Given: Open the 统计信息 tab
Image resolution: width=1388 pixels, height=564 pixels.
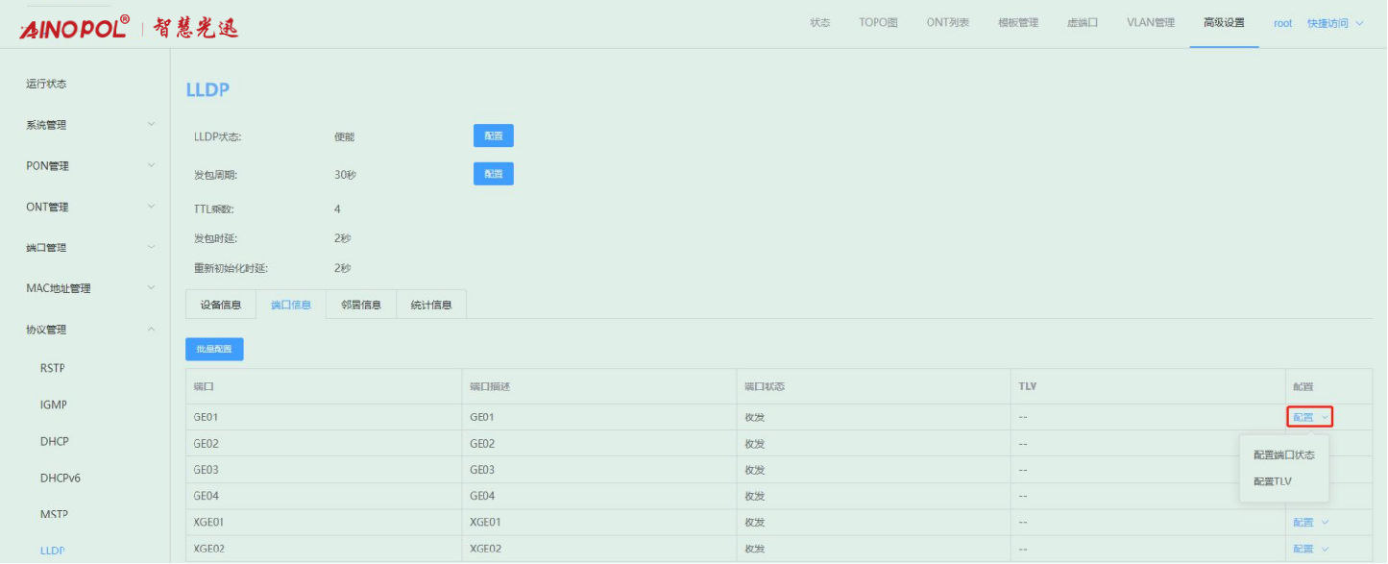Looking at the screenshot, I should coord(431,305).
